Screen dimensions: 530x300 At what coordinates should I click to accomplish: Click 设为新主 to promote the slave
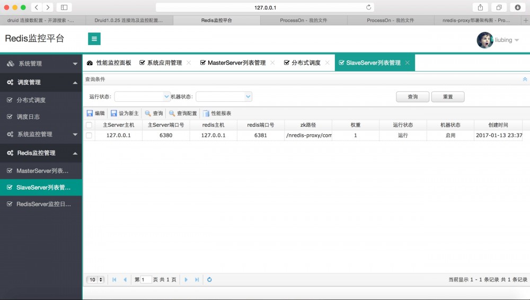point(125,113)
